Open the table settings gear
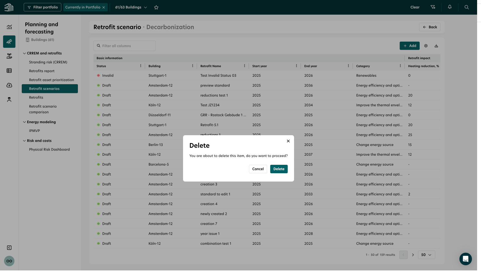The width and height of the screenshot is (481, 274). click(426, 46)
